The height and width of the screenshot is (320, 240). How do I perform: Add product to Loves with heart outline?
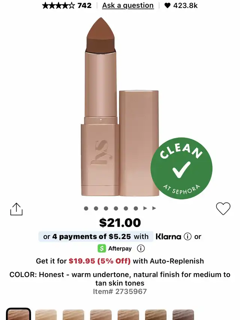[x=223, y=209]
